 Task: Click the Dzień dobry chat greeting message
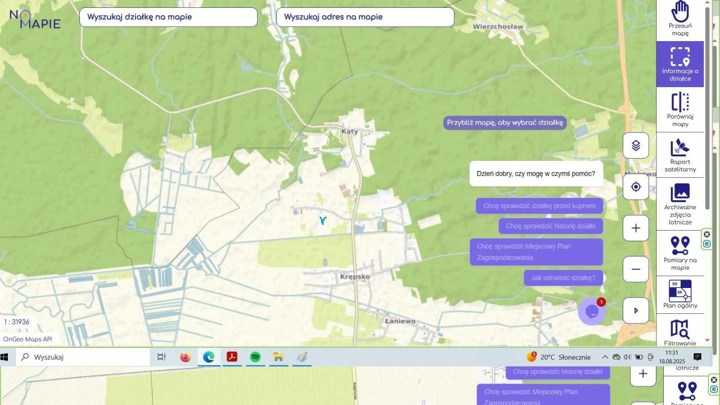(x=536, y=174)
